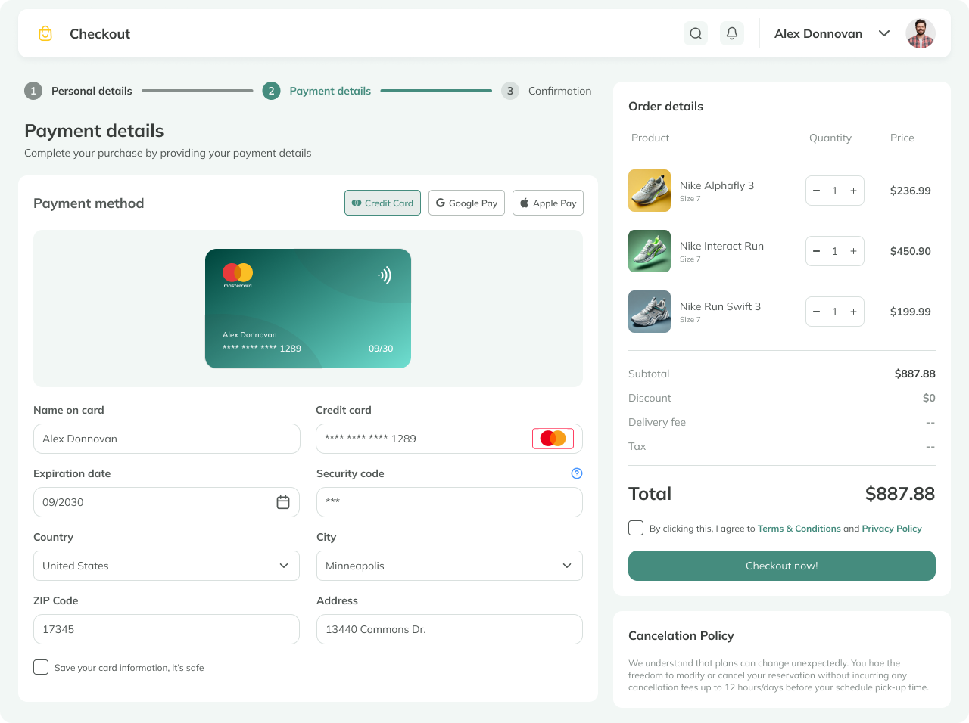Click mastercard badge in Credit card field
Screen dimensions: 969x723
553,439
